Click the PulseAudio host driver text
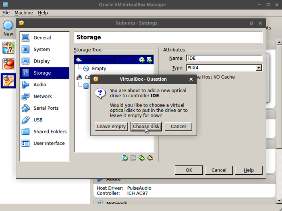 (139, 188)
